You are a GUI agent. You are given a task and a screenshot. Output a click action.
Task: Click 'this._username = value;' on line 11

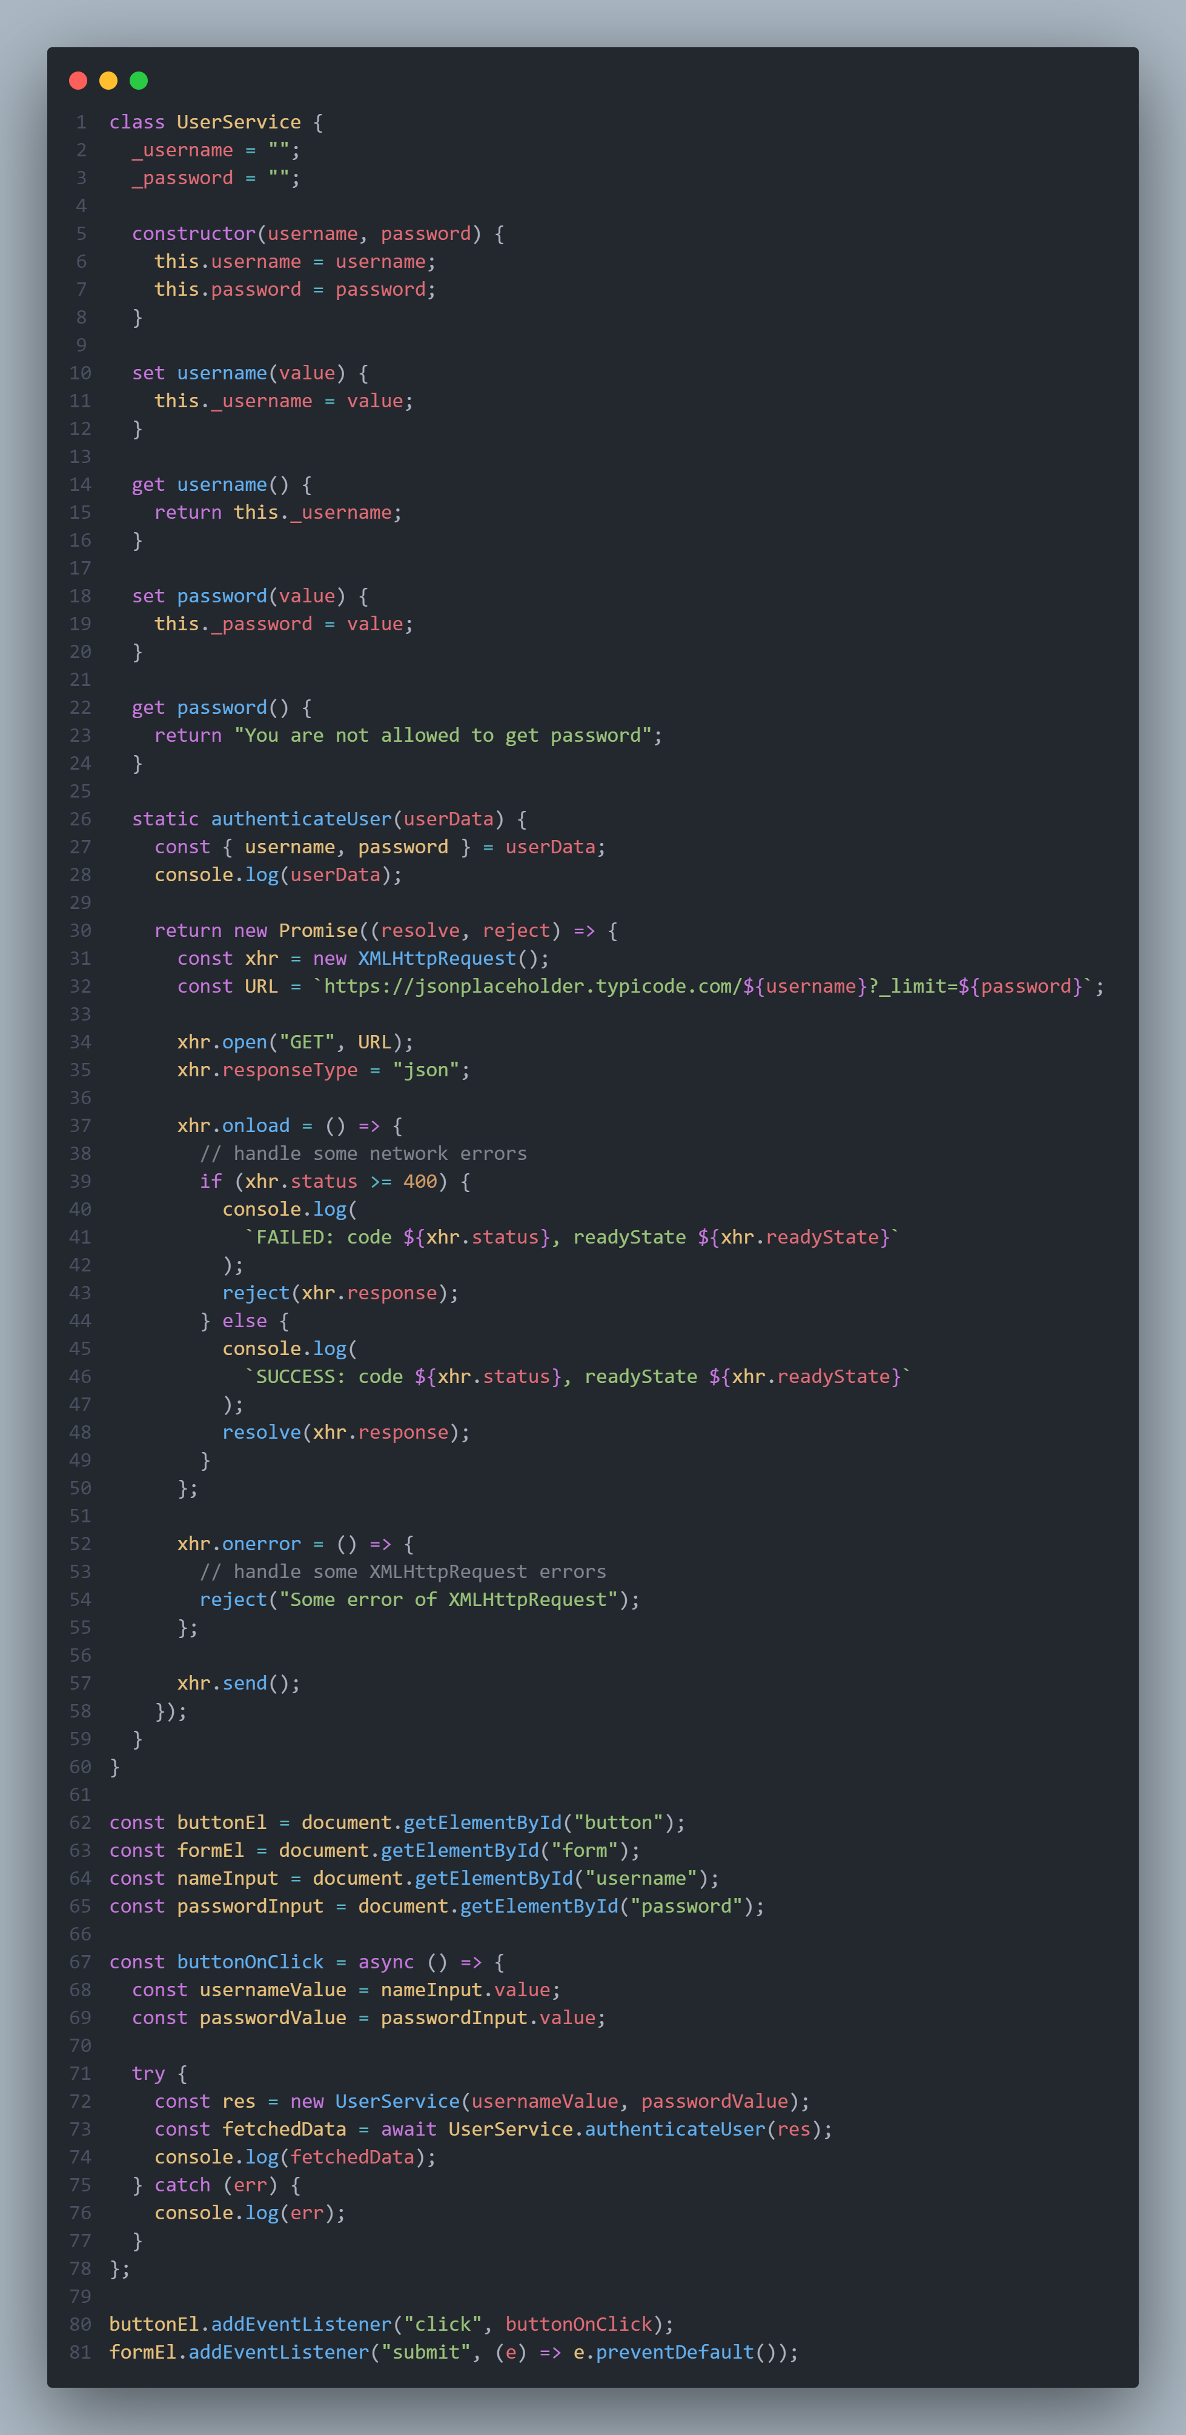click(283, 401)
